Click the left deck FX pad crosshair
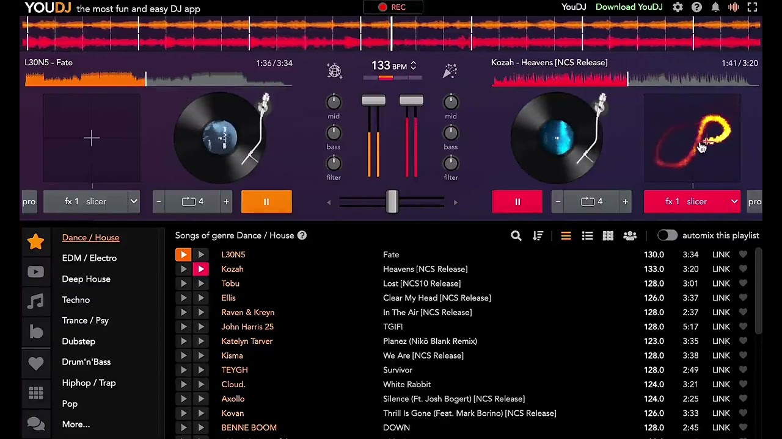The image size is (782, 439). [92, 138]
